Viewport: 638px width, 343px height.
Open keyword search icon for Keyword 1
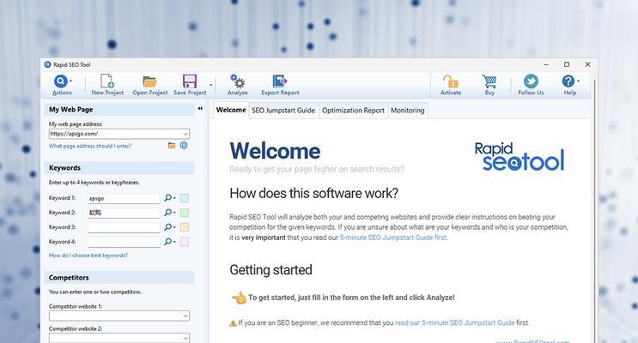[168, 198]
